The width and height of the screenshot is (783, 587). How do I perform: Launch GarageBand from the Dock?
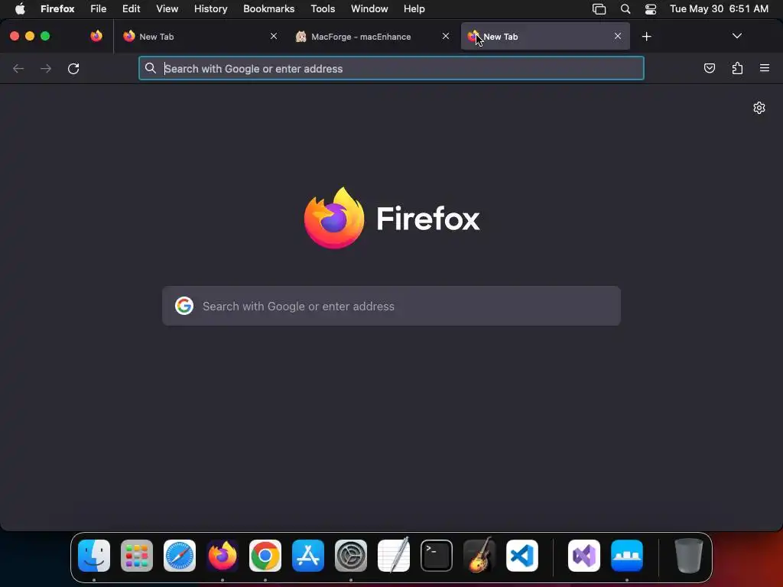pyautogui.click(x=479, y=555)
